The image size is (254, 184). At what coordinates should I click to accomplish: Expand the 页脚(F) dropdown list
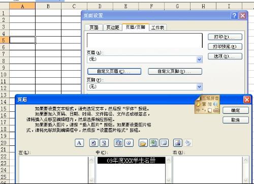click(199, 87)
